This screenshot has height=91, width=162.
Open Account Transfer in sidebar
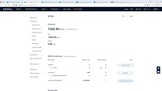(37, 47)
